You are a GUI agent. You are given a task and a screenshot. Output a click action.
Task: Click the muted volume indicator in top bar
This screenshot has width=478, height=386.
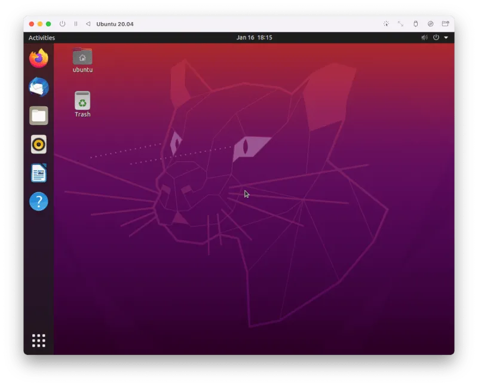coord(424,38)
